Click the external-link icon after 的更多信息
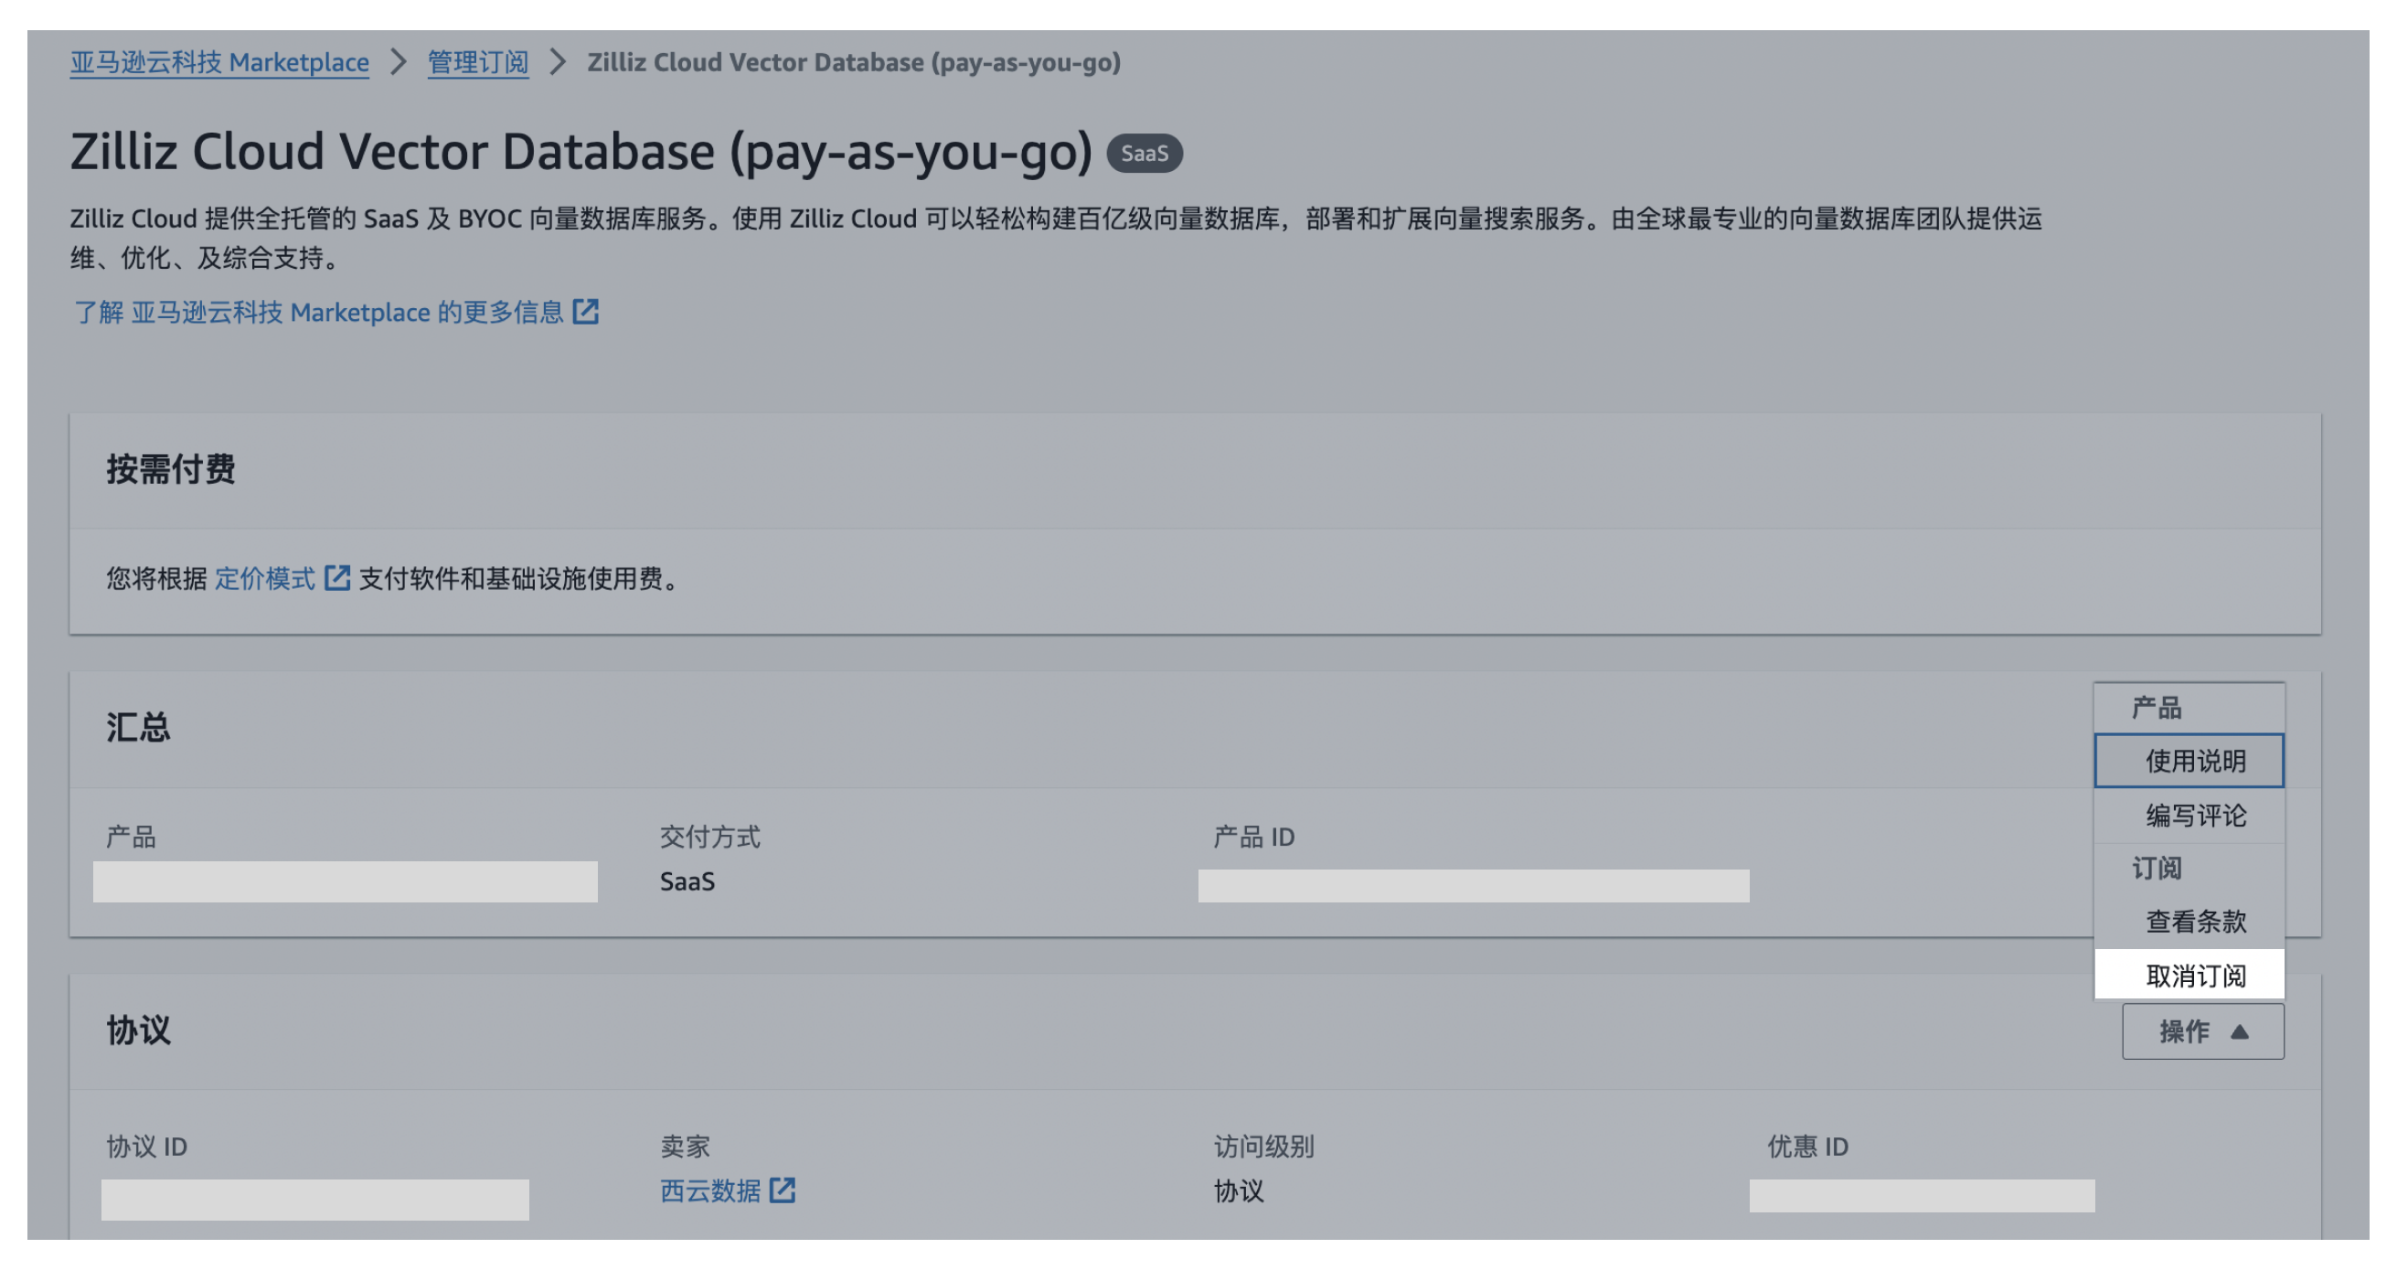 tap(585, 312)
